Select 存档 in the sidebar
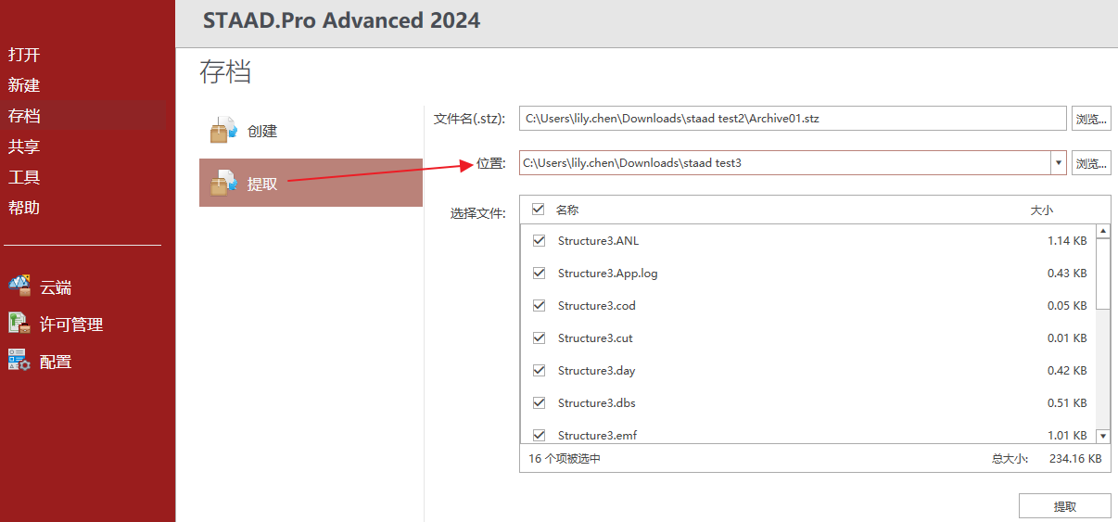Screen dimensions: 1118x522 coord(24,116)
